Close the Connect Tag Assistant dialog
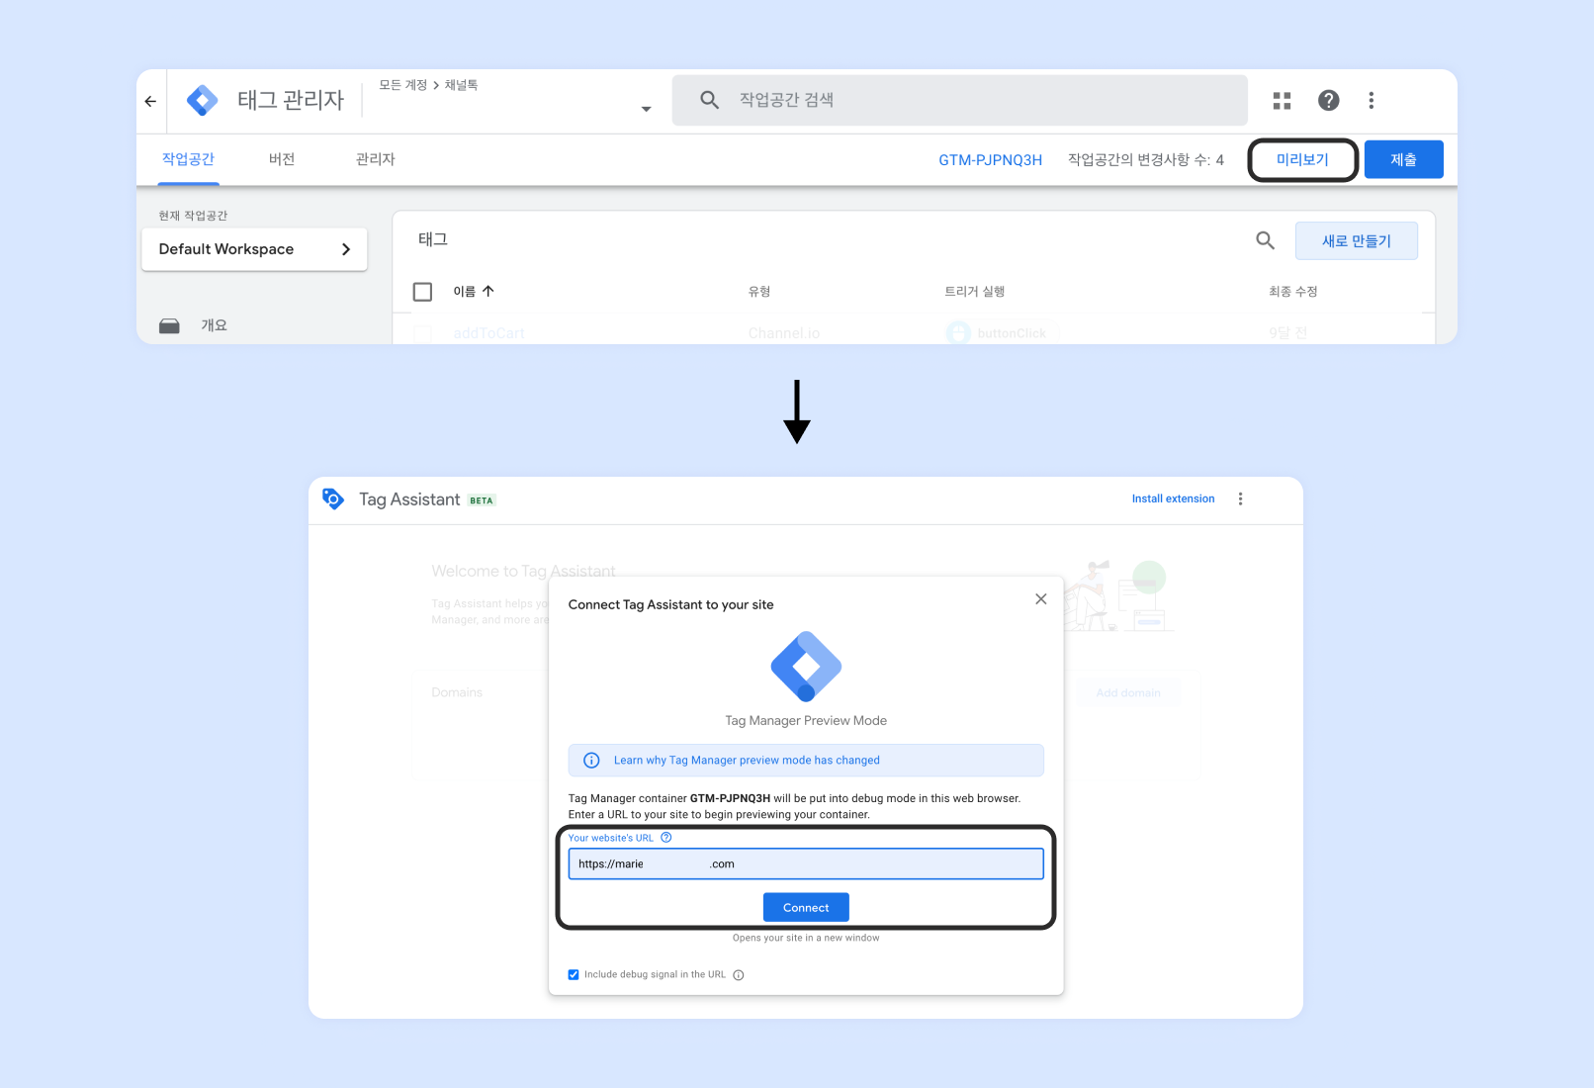 click(1041, 598)
